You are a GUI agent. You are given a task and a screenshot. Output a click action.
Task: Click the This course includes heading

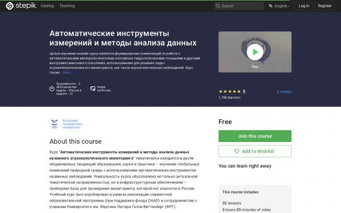(240, 192)
